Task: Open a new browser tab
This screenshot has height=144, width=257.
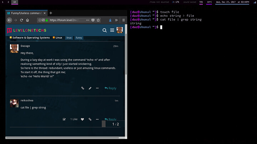Action: pos(51,13)
